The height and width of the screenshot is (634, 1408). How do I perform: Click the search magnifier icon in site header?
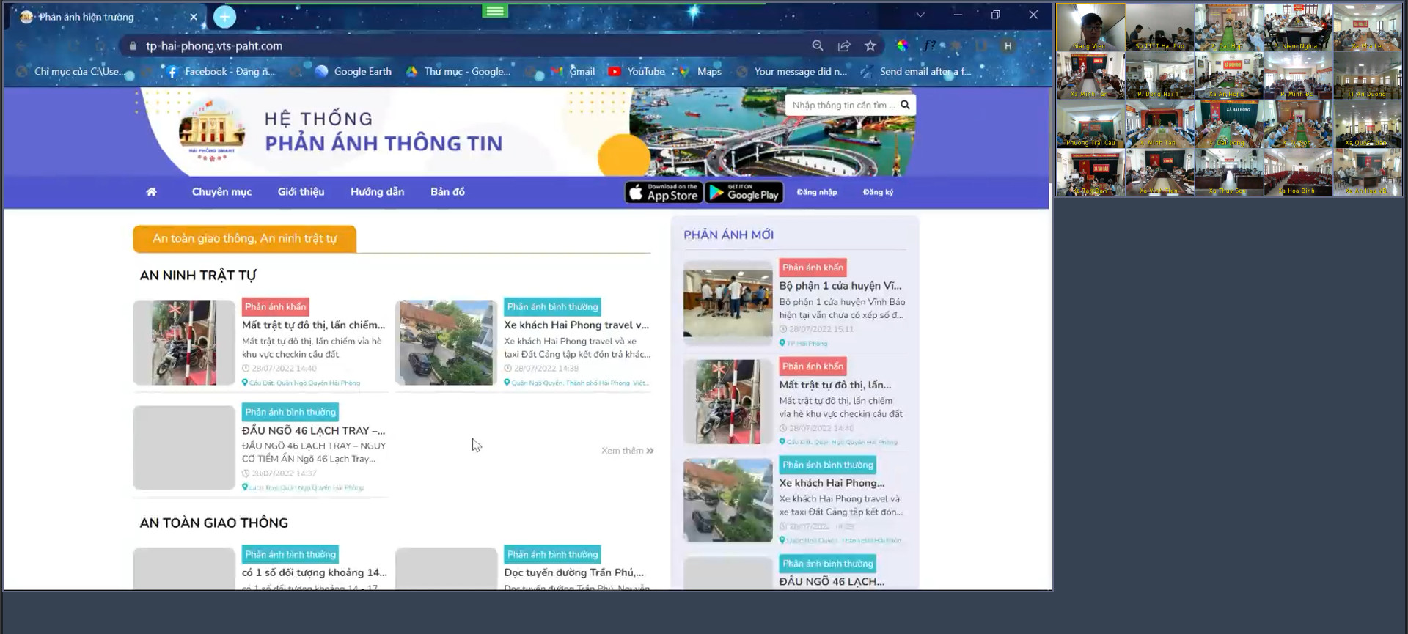[905, 105]
